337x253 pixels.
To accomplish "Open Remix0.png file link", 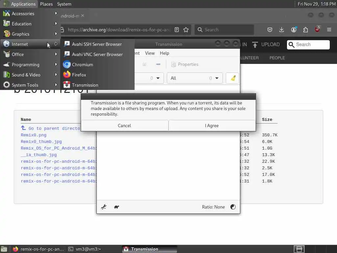I will 34,135.
